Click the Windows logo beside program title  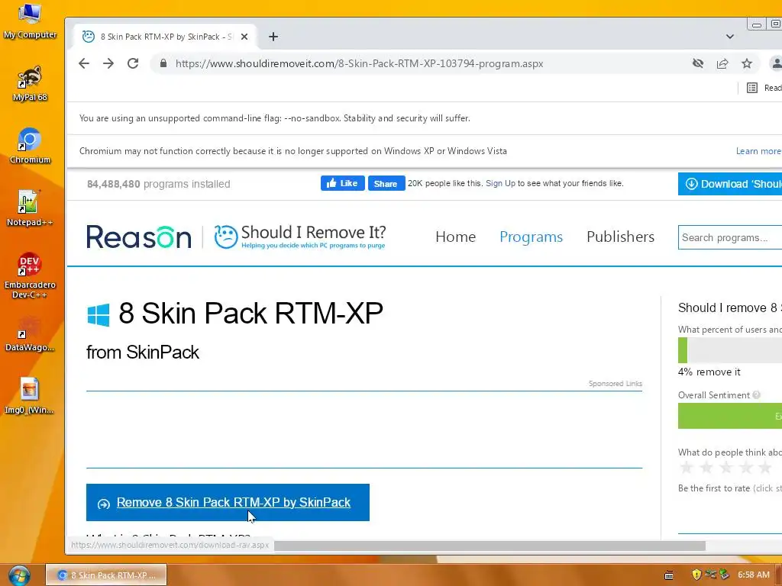point(99,314)
